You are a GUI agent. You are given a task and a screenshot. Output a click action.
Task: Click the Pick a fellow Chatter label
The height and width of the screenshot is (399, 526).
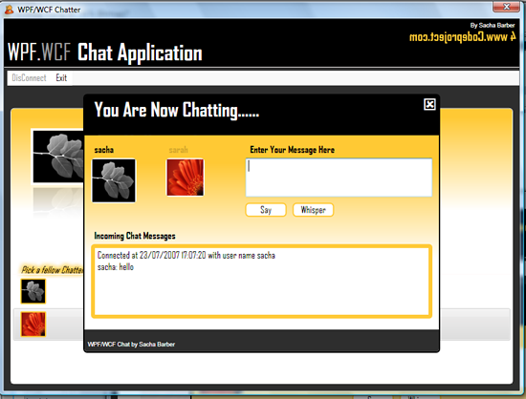point(53,270)
